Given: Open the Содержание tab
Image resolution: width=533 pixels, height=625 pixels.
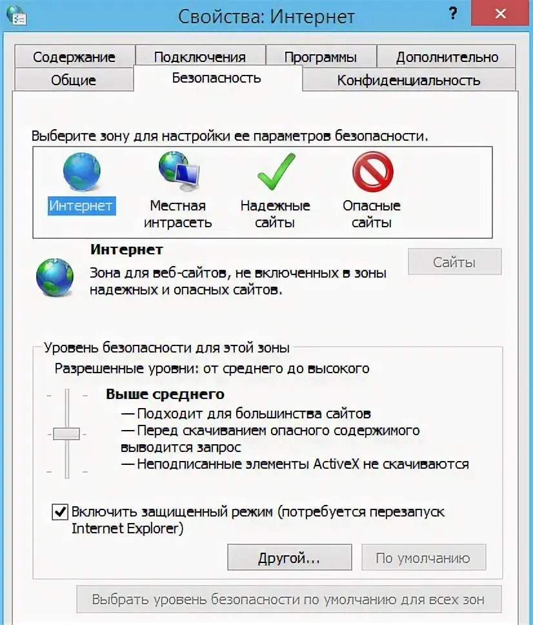Looking at the screenshot, I should tap(74, 57).
